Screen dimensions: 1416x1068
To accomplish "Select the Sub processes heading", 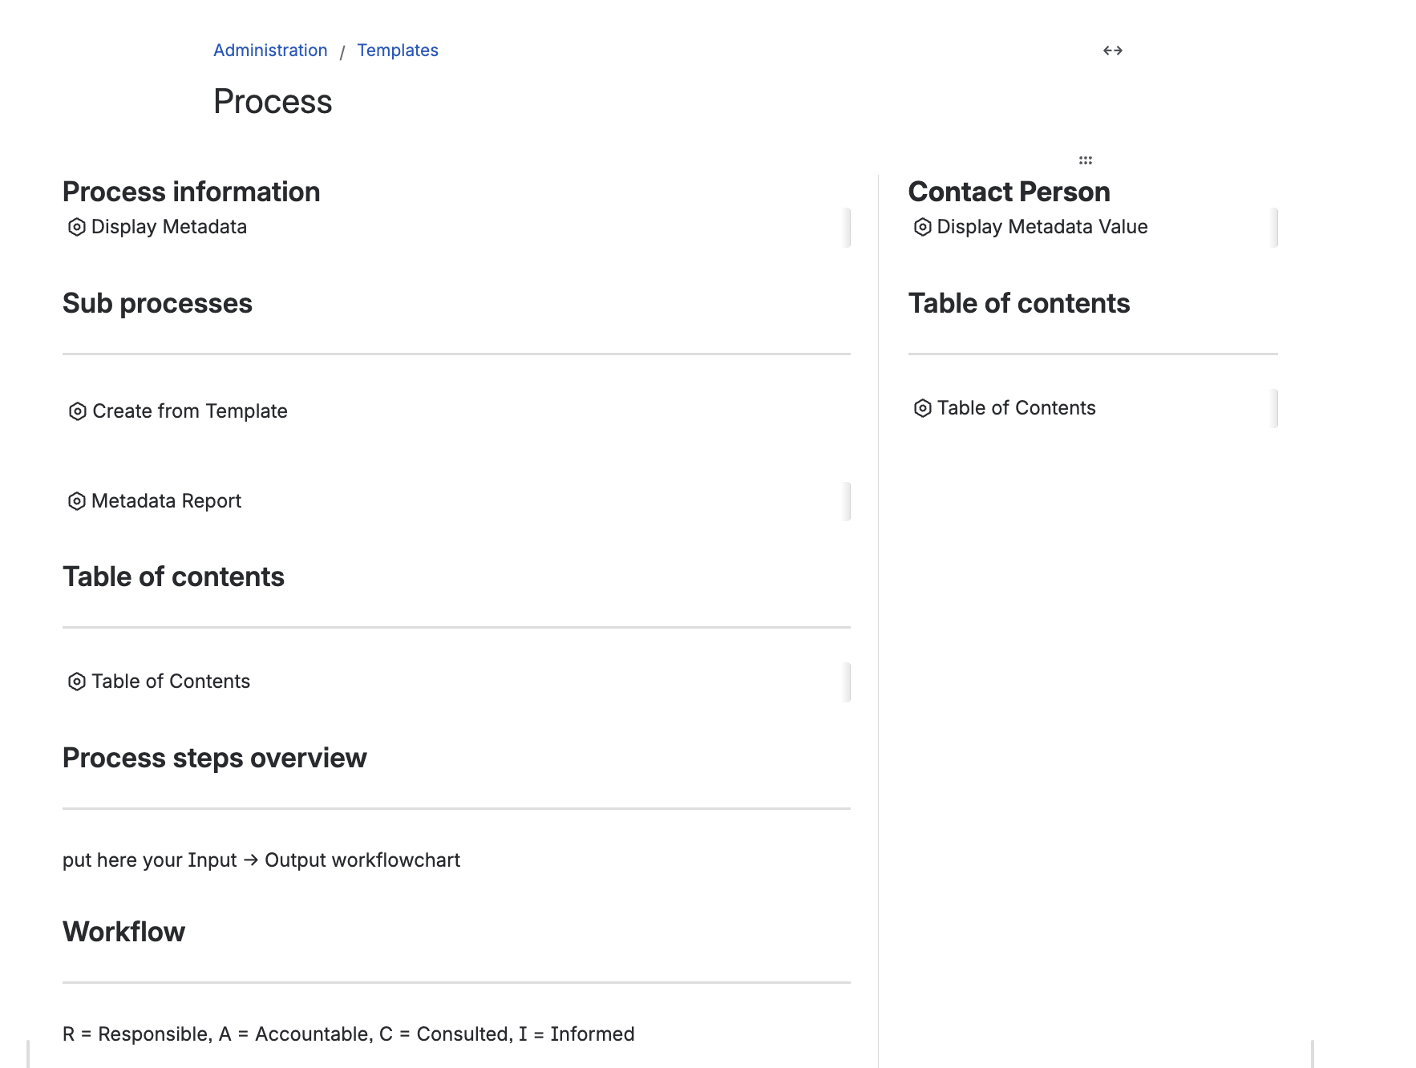I will click(x=157, y=304).
